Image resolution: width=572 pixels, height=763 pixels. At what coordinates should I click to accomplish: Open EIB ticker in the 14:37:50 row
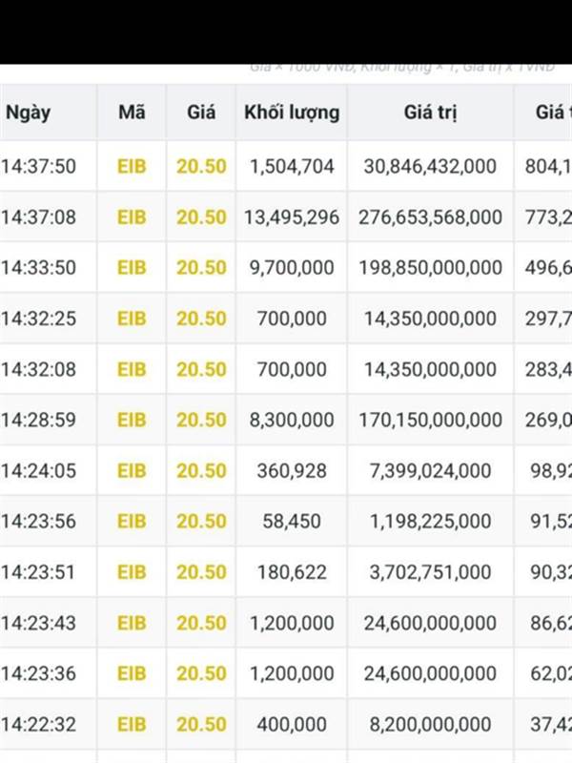(132, 167)
